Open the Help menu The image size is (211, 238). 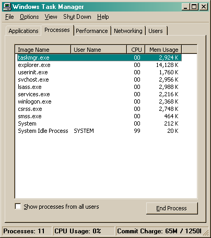tap(103, 17)
